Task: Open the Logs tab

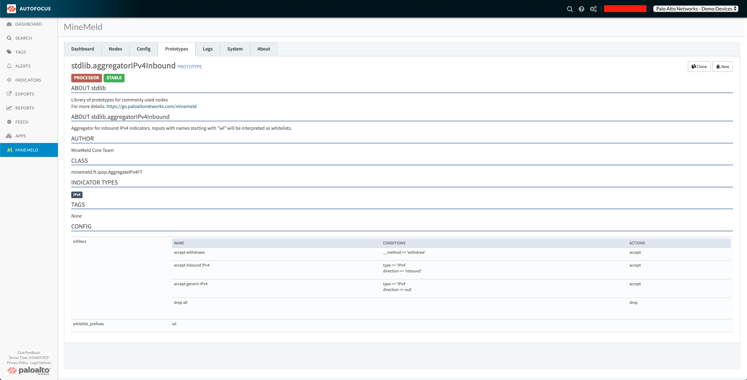Action: click(207, 49)
